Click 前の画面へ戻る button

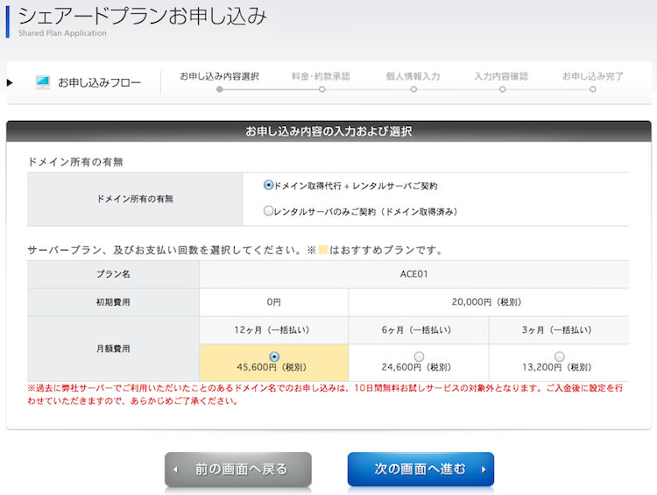(238, 470)
